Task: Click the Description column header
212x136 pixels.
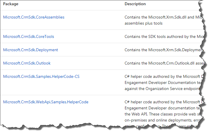Action: click(x=135, y=4)
